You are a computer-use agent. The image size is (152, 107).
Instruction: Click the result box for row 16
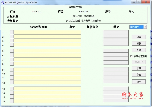click(116, 100)
